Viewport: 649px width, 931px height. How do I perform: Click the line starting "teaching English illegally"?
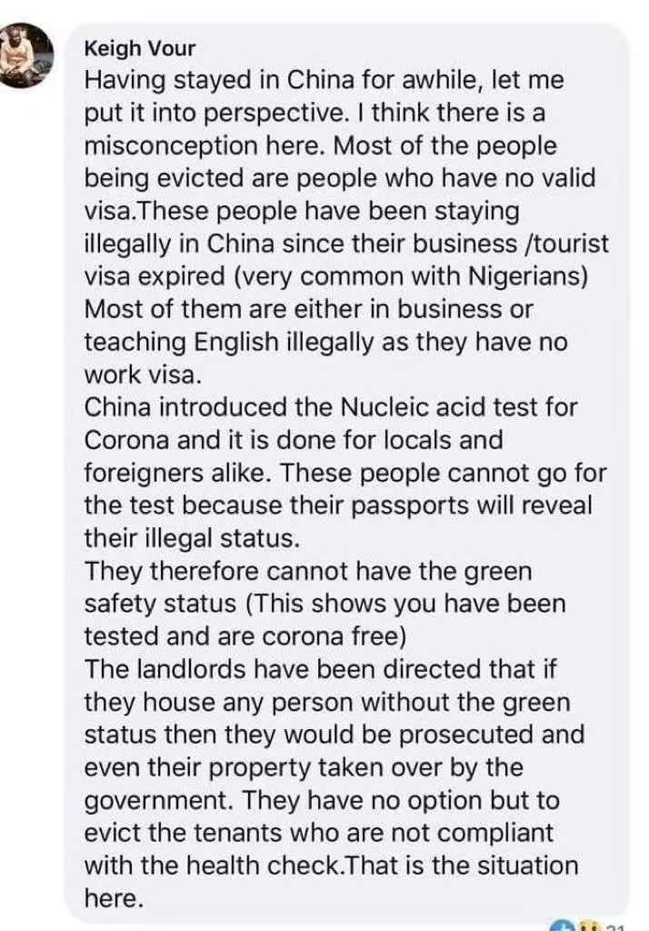[x=326, y=342]
